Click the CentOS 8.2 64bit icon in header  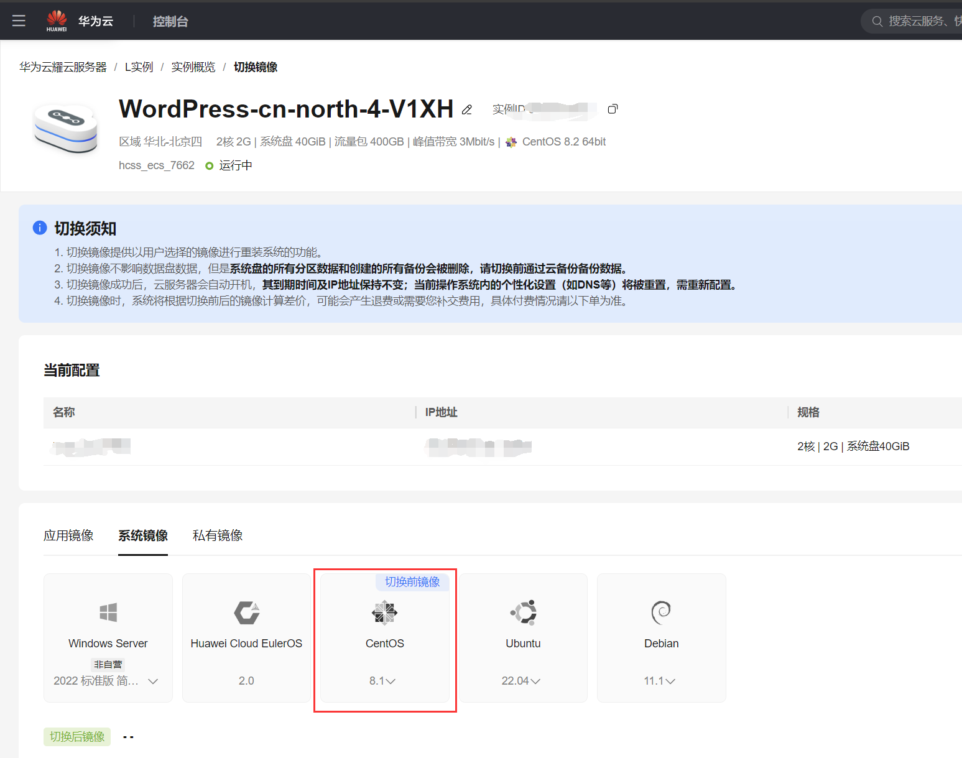(x=511, y=142)
